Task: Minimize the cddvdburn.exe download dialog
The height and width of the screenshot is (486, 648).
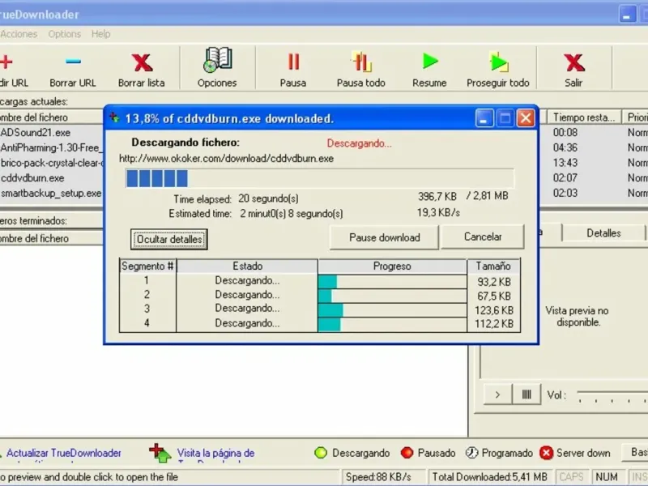Action: coord(484,118)
